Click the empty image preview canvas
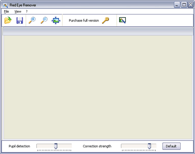 tap(98, 87)
